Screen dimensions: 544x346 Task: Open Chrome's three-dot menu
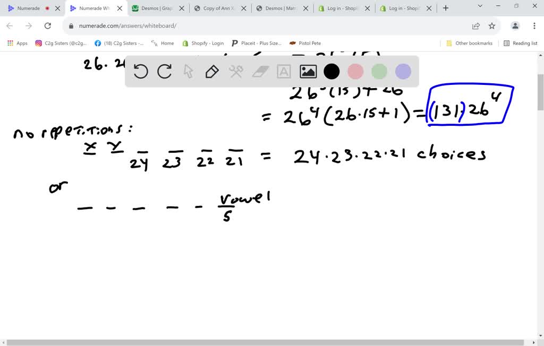(534, 25)
